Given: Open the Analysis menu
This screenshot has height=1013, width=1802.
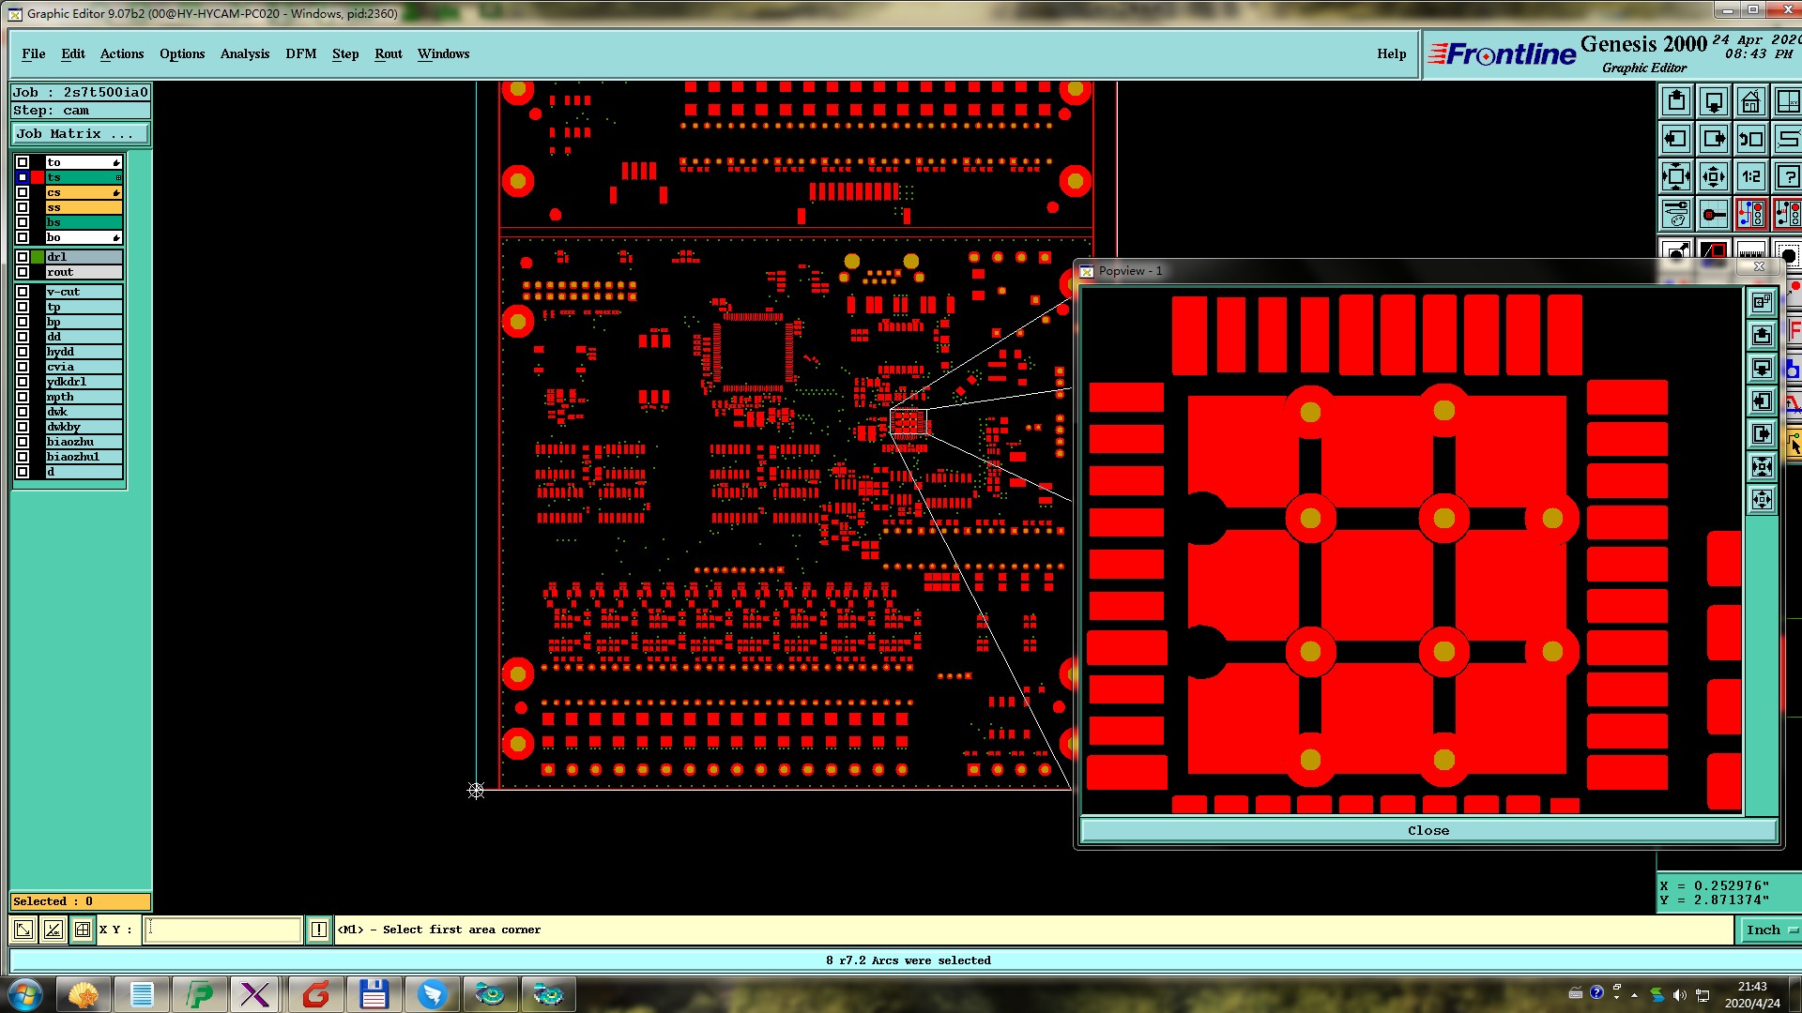Looking at the screenshot, I should pyautogui.click(x=244, y=53).
